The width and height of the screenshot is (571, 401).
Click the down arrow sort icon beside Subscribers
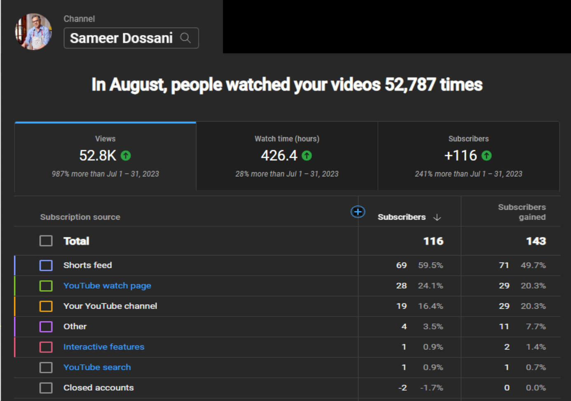click(437, 217)
